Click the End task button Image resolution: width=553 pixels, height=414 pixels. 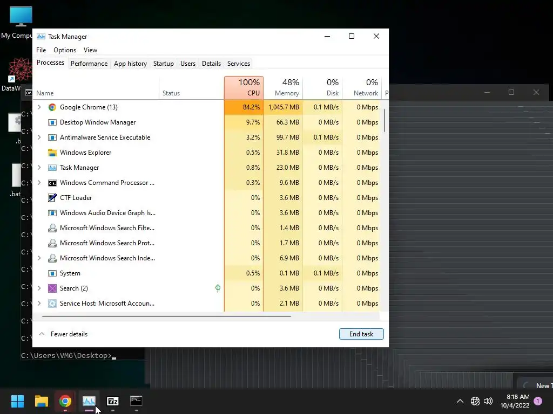click(361, 334)
